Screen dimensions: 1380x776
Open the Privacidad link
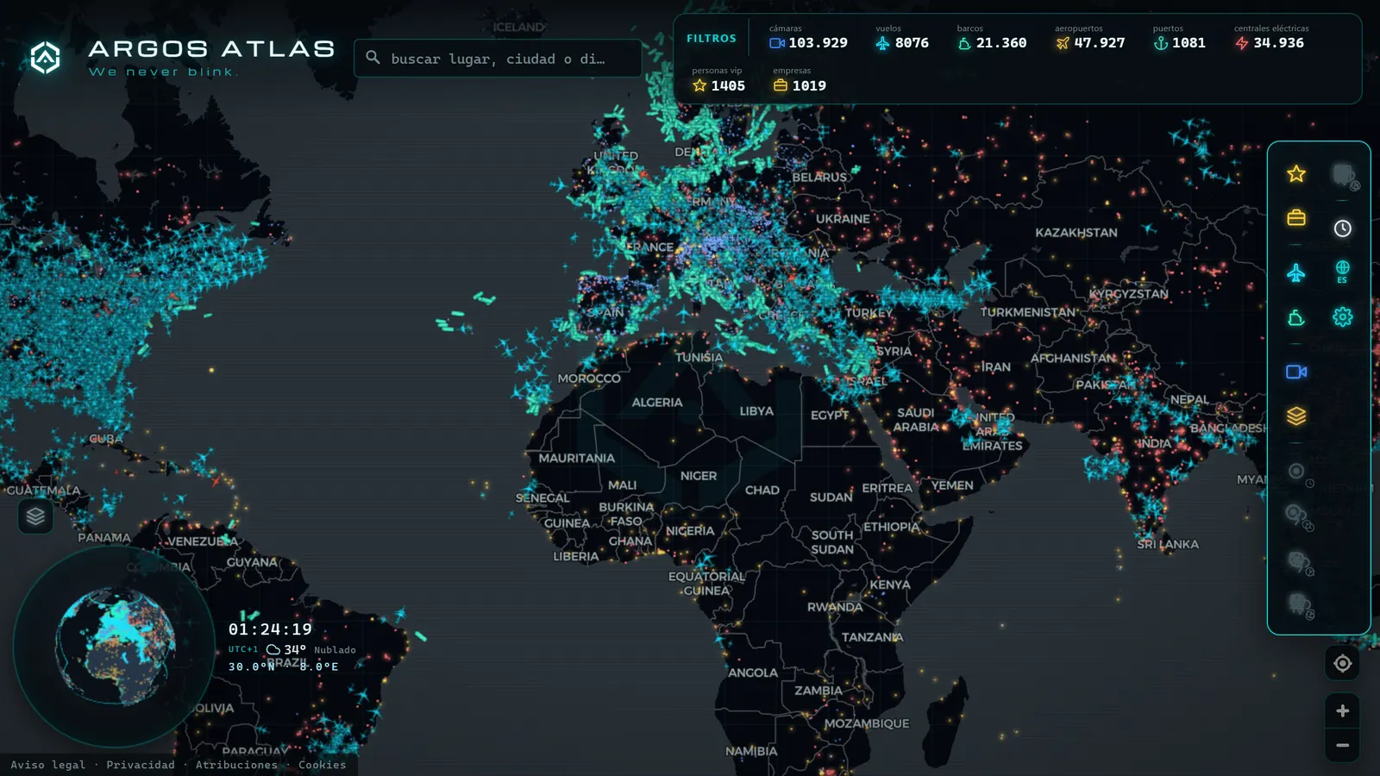coord(141,765)
